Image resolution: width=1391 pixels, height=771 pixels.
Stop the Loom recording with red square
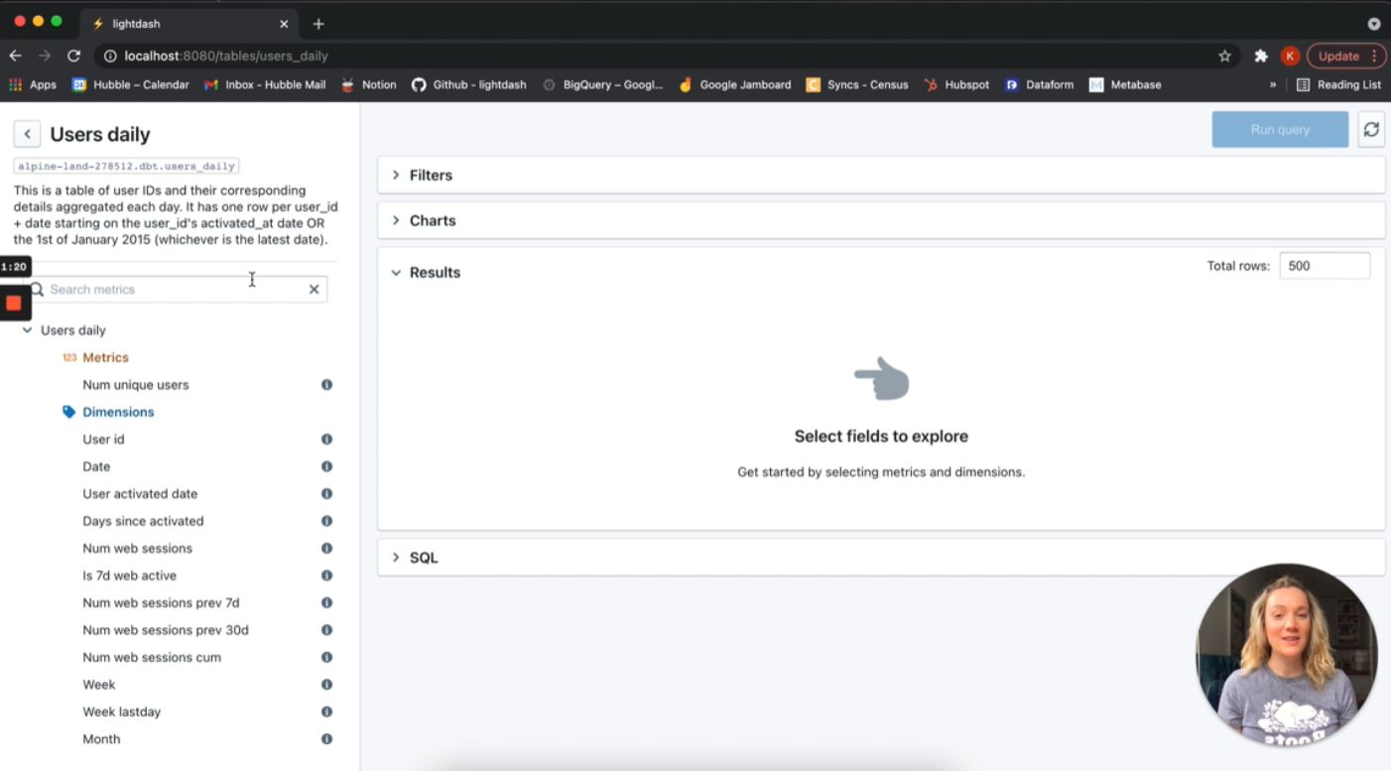click(x=15, y=302)
